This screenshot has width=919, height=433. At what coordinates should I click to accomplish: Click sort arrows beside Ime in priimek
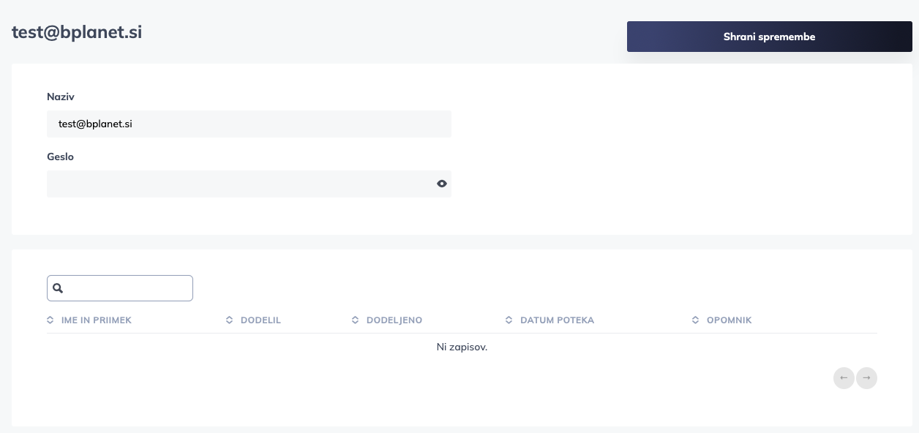pyautogui.click(x=50, y=320)
